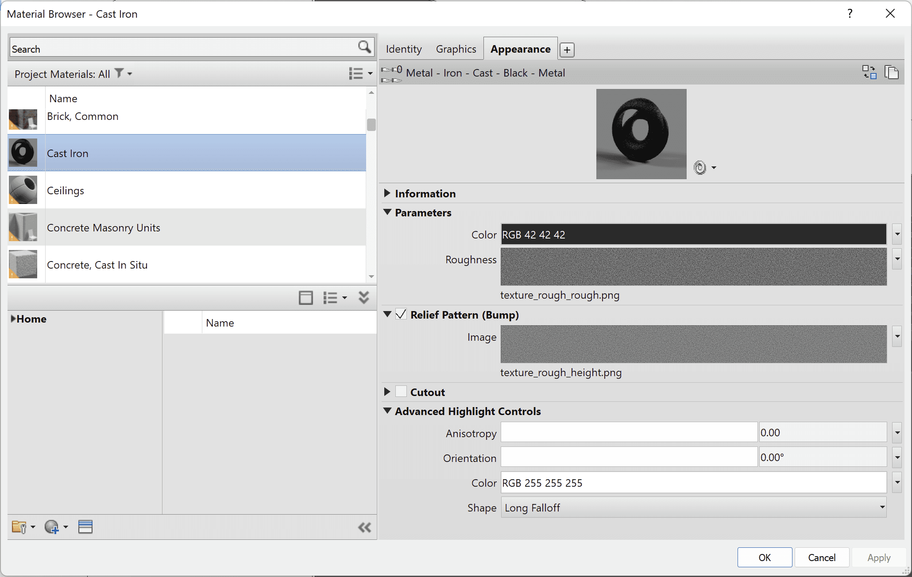Click the OK button
Screen dimensions: 912x577
tap(764, 558)
